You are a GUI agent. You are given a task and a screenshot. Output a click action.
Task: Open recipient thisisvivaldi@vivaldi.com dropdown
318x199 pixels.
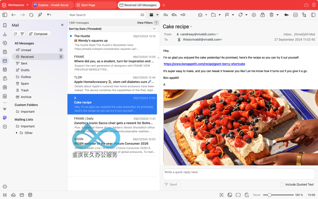click(222, 39)
